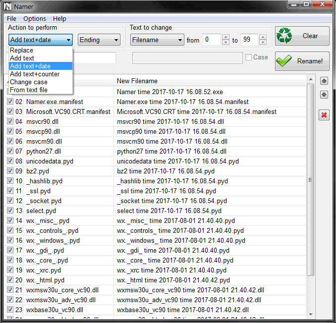This screenshot has height=323, width=336.
Task: Select the From text file option
Action: click(x=29, y=90)
